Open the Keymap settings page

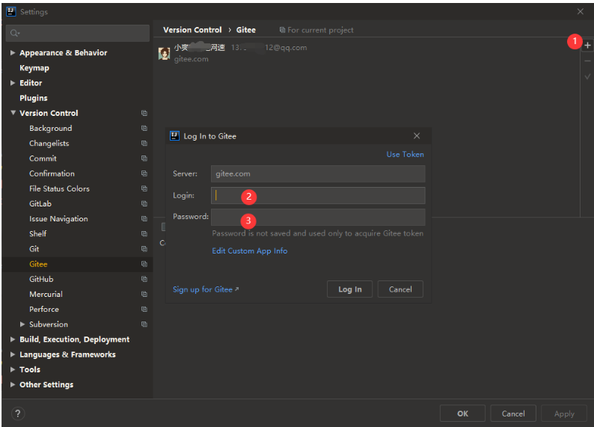click(34, 68)
